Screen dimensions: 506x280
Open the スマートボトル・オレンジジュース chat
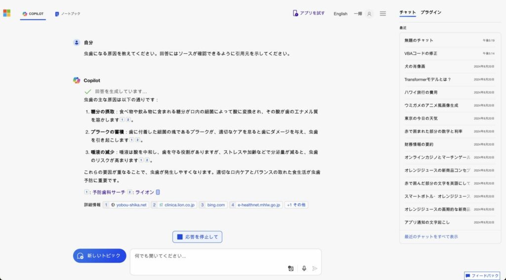[x=450, y=197]
